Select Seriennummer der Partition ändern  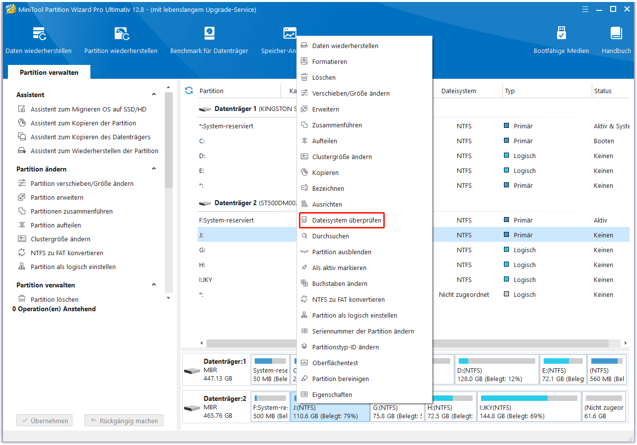click(x=364, y=331)
